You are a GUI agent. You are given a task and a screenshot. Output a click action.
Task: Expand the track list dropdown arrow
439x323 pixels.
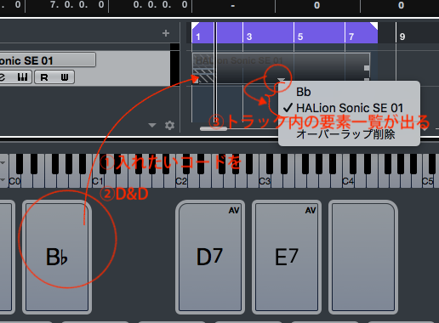(x=152, y=125)
